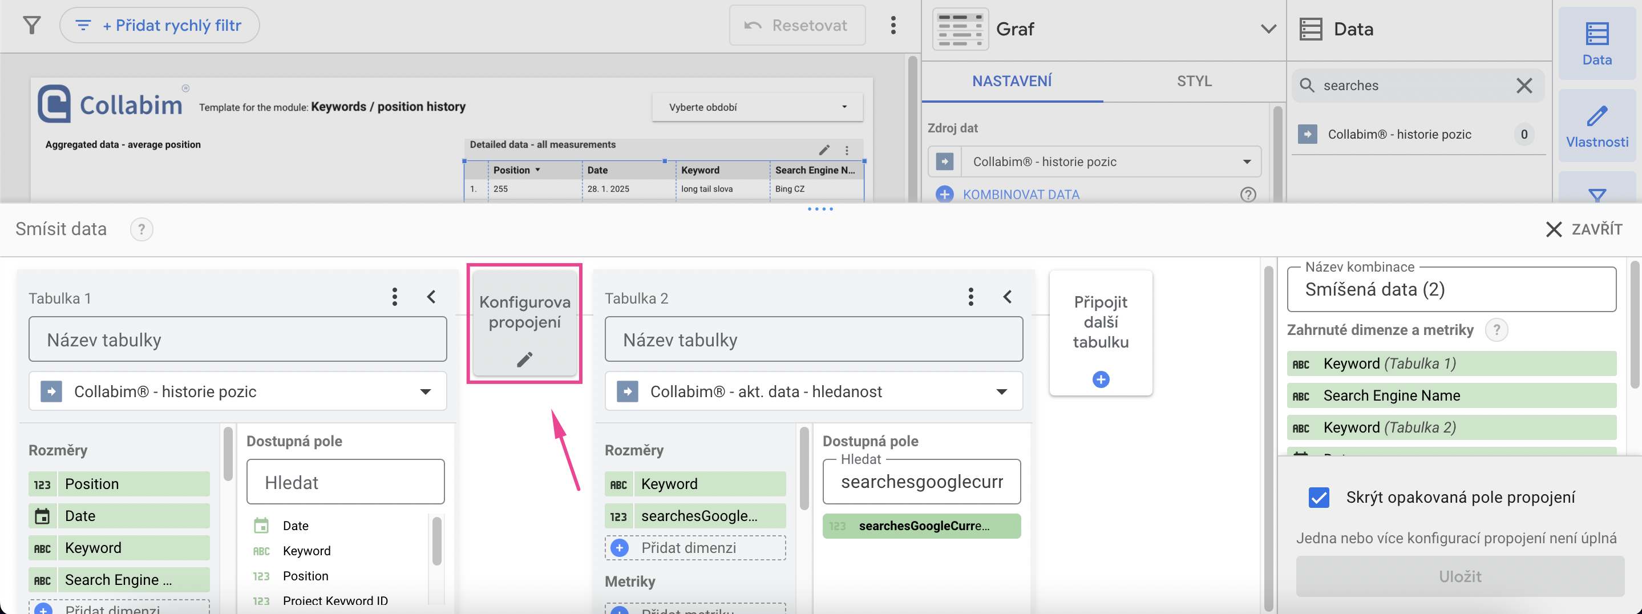The height and width of the screenshot is (614, 1642).
Task: Switch to the NASTAVENÍ tab
Action: pos(1012,81)
